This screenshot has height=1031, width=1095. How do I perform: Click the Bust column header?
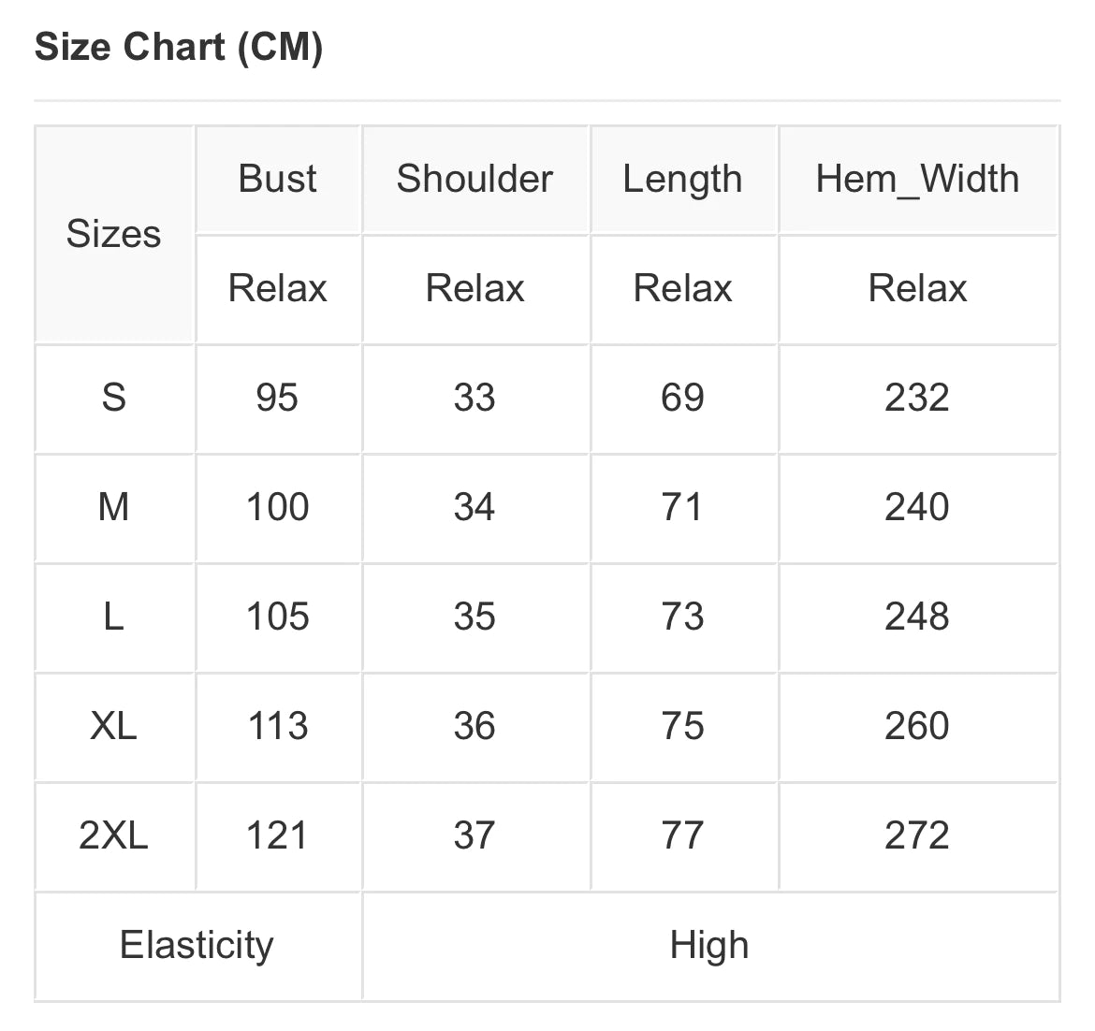(x=277, y=179)
